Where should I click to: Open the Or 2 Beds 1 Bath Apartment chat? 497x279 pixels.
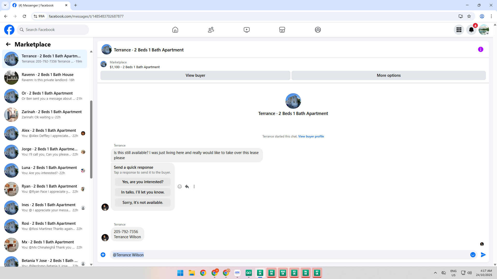pos(45,96)
